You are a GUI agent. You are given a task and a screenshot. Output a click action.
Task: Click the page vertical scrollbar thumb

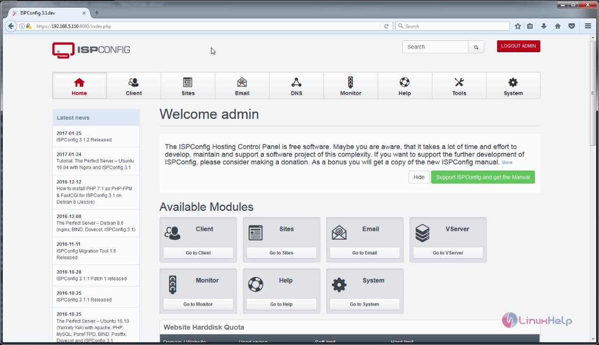point(593,93)
